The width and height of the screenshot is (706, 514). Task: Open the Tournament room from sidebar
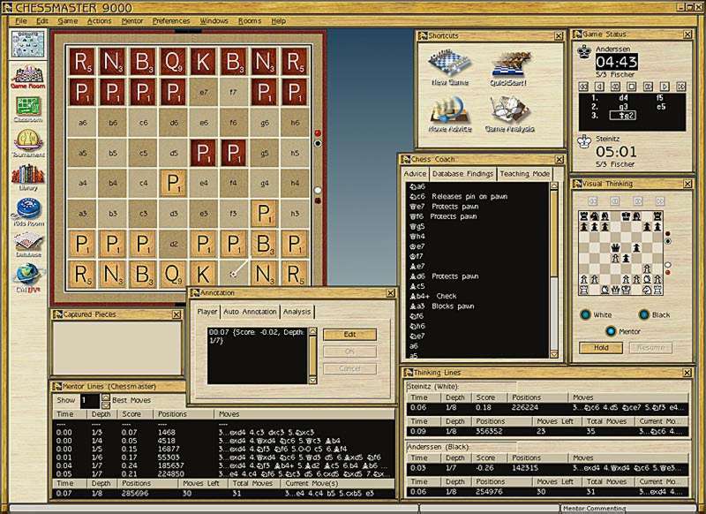point(28,143)
